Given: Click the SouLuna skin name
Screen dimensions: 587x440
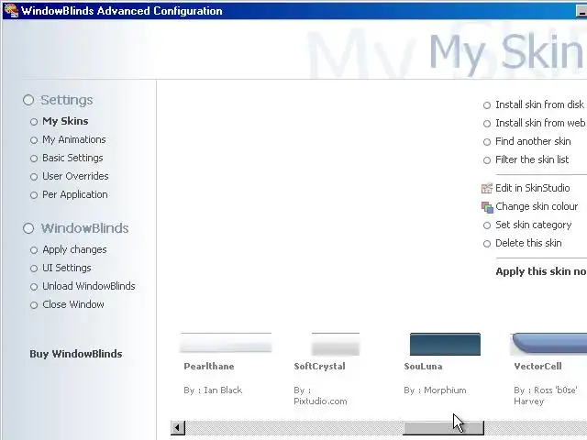Looking at the screenshot, I should [x=423, y=367].
